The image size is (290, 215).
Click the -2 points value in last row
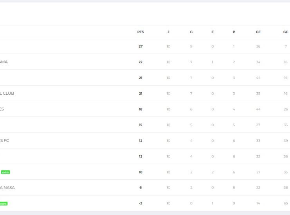click(141, 203)
